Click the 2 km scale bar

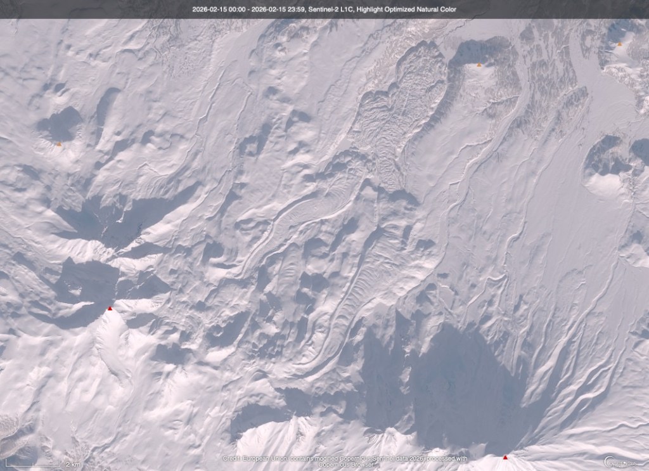tap(38, 464)
